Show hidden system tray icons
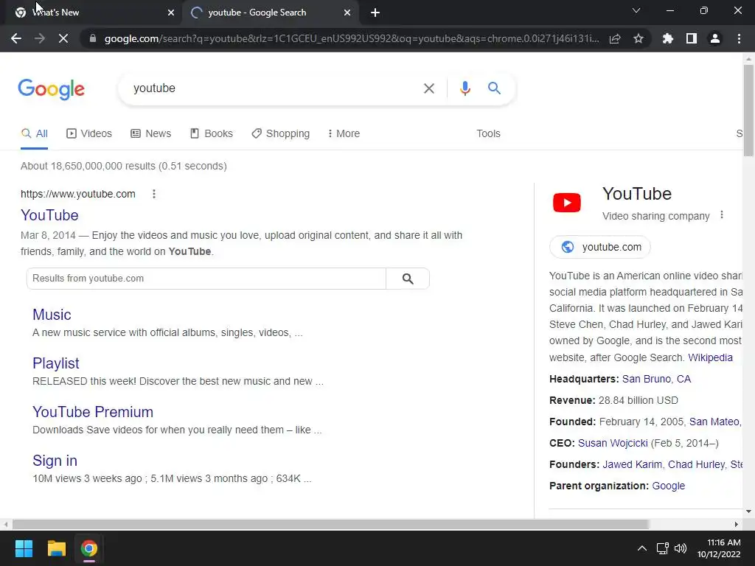The height and width of the screenshot is (566, 755). click(642, 548)
